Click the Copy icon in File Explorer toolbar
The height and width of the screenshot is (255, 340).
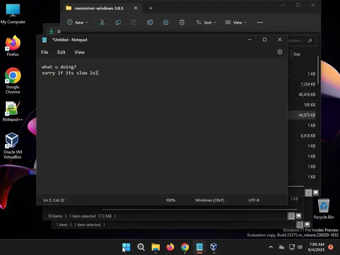point(118,22)
